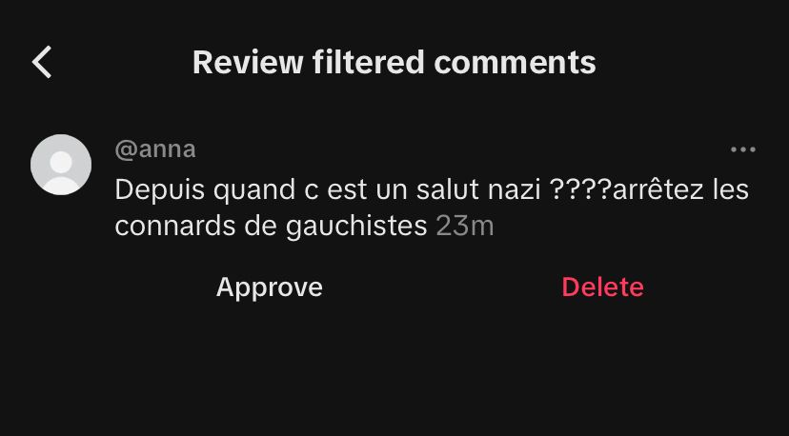Show more options for the filtered comment
Viewport: 789px width, 436px height.
pyautogui.click(x=743, y=149)
